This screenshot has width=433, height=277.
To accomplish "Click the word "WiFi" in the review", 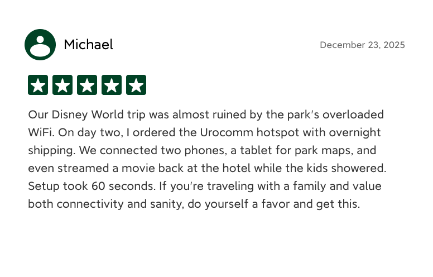I will click(40, 132).
